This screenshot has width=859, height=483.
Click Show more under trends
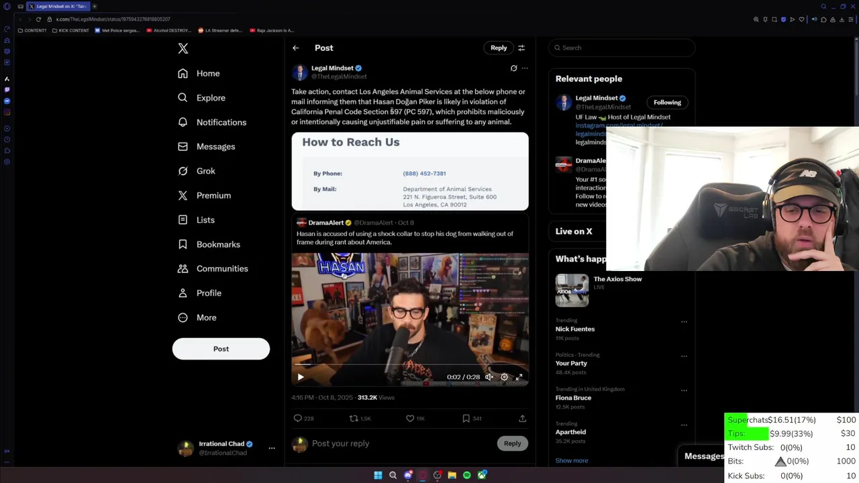click(x=572, y=460)
